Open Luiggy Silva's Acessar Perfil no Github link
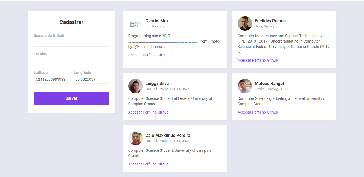This screenshot has width=364, height=177. point(148,112)
